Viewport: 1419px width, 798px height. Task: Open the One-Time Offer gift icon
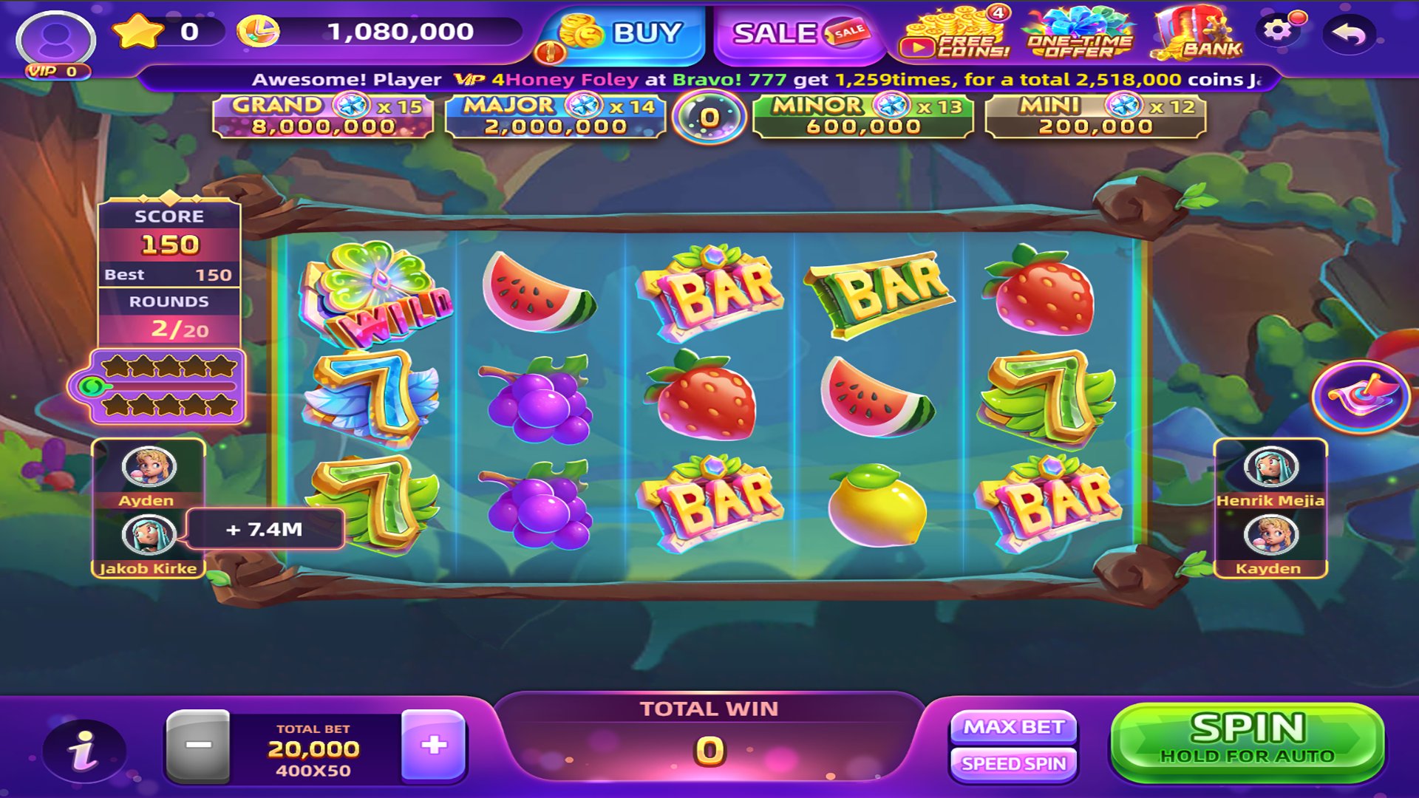[1079, 33]
